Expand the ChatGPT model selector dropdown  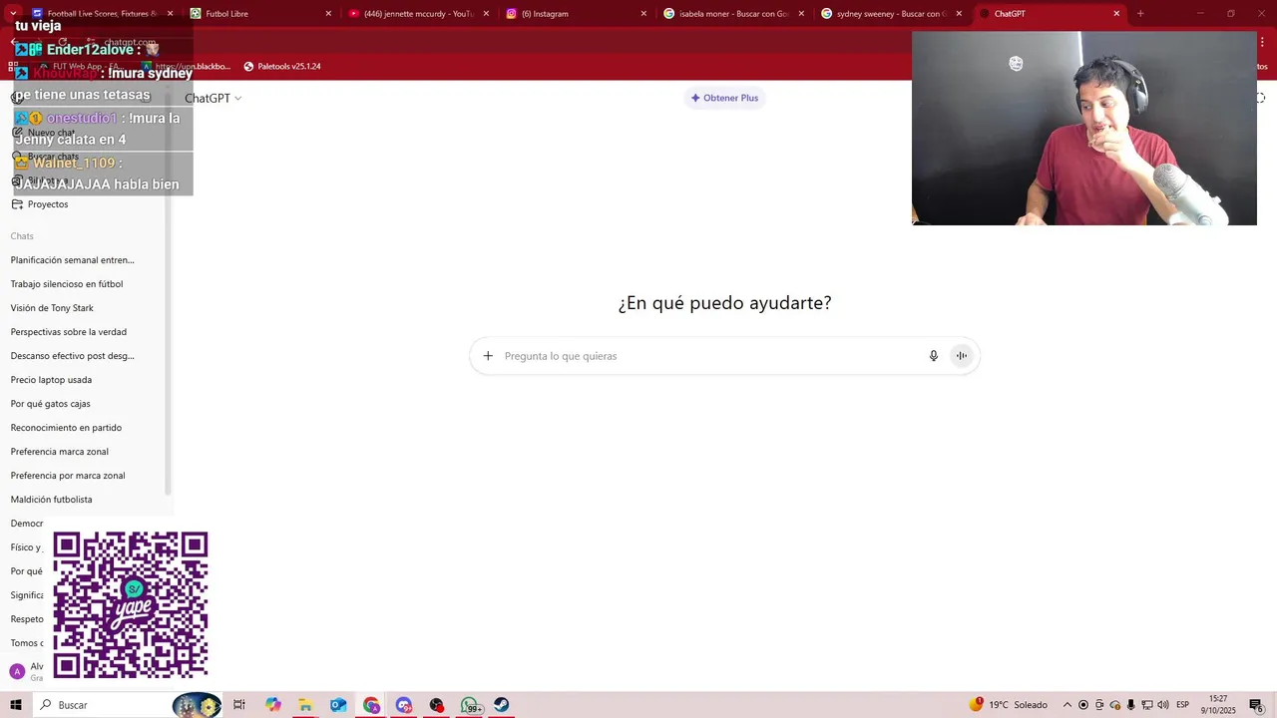(213, 98)
